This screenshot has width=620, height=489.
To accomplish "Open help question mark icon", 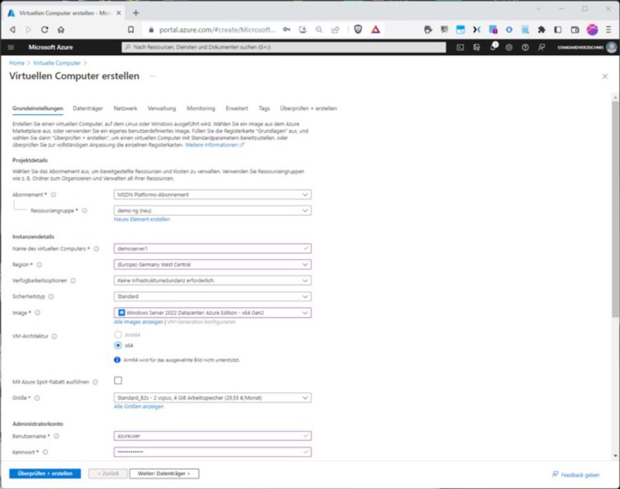I will (525, 47).
